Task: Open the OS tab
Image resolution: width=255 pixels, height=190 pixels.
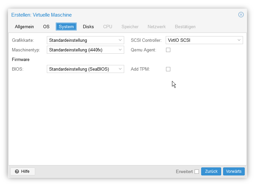Action: coord(46,27)
